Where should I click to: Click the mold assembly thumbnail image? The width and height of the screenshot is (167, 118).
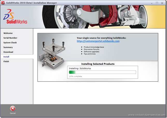click(x=52, y=54)
